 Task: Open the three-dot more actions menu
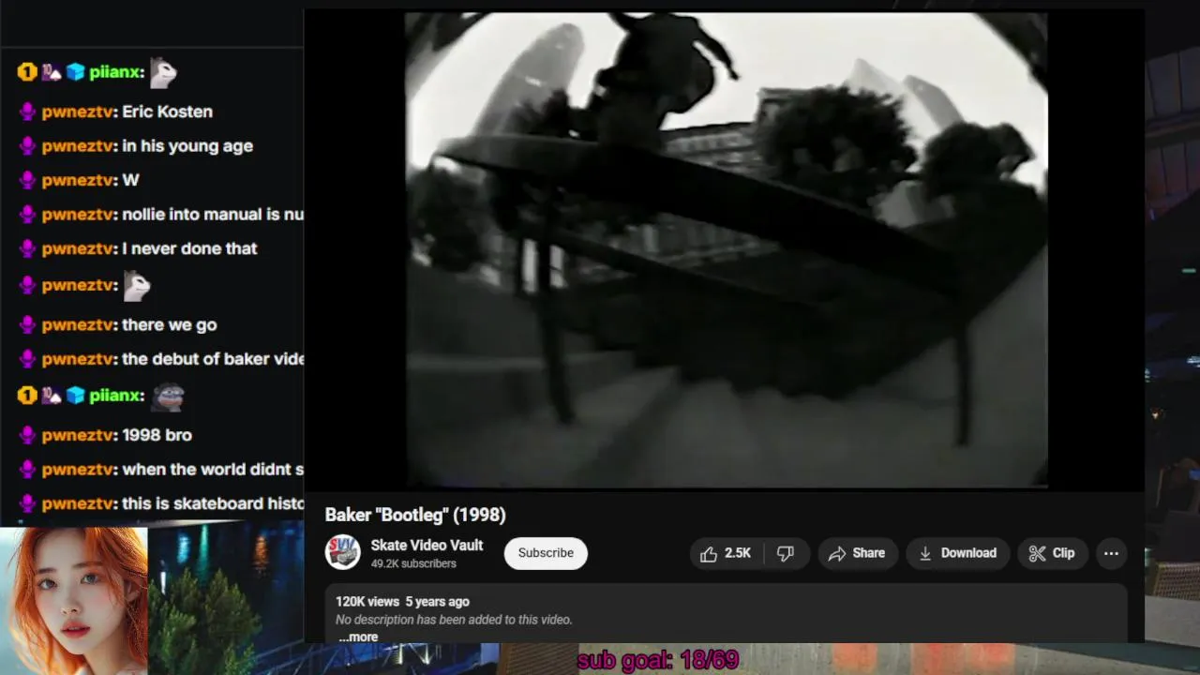pyautogui.click(x=1111, y=553)
